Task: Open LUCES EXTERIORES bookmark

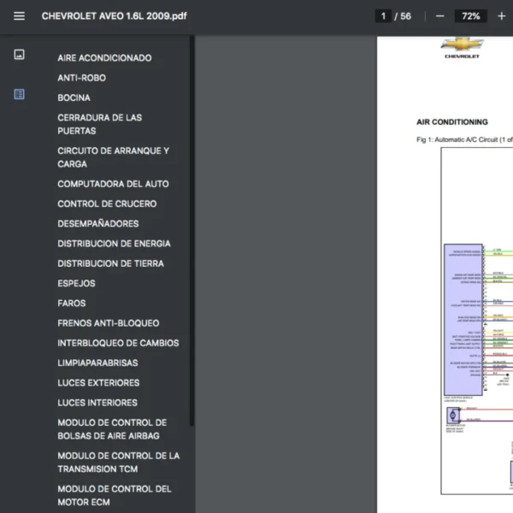Action: tap(98, 383)
